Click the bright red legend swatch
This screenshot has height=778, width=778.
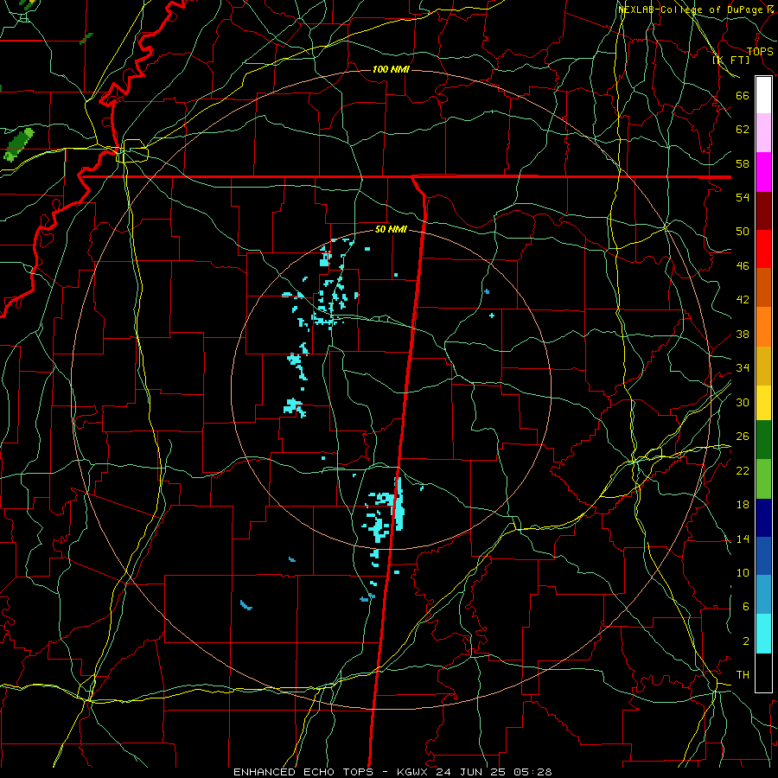[763, 249]
